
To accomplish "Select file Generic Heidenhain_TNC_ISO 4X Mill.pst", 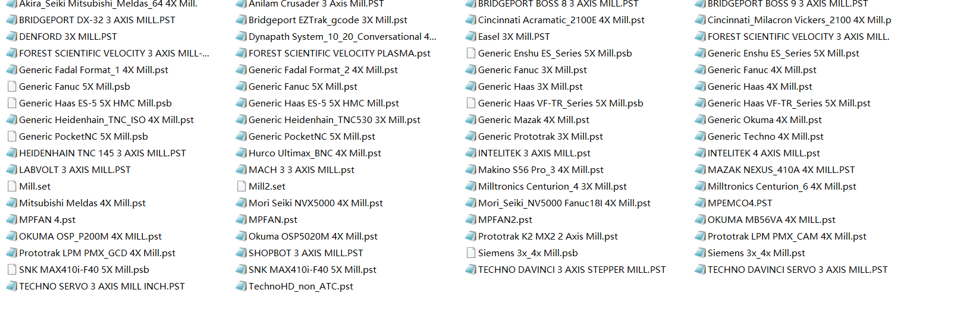I will coord(106,119).
